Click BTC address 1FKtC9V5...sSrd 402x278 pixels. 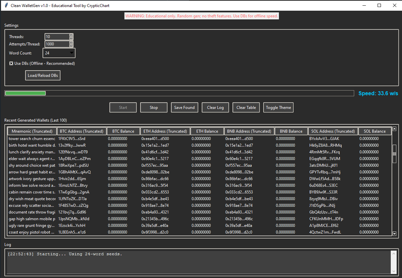[72, 138]
